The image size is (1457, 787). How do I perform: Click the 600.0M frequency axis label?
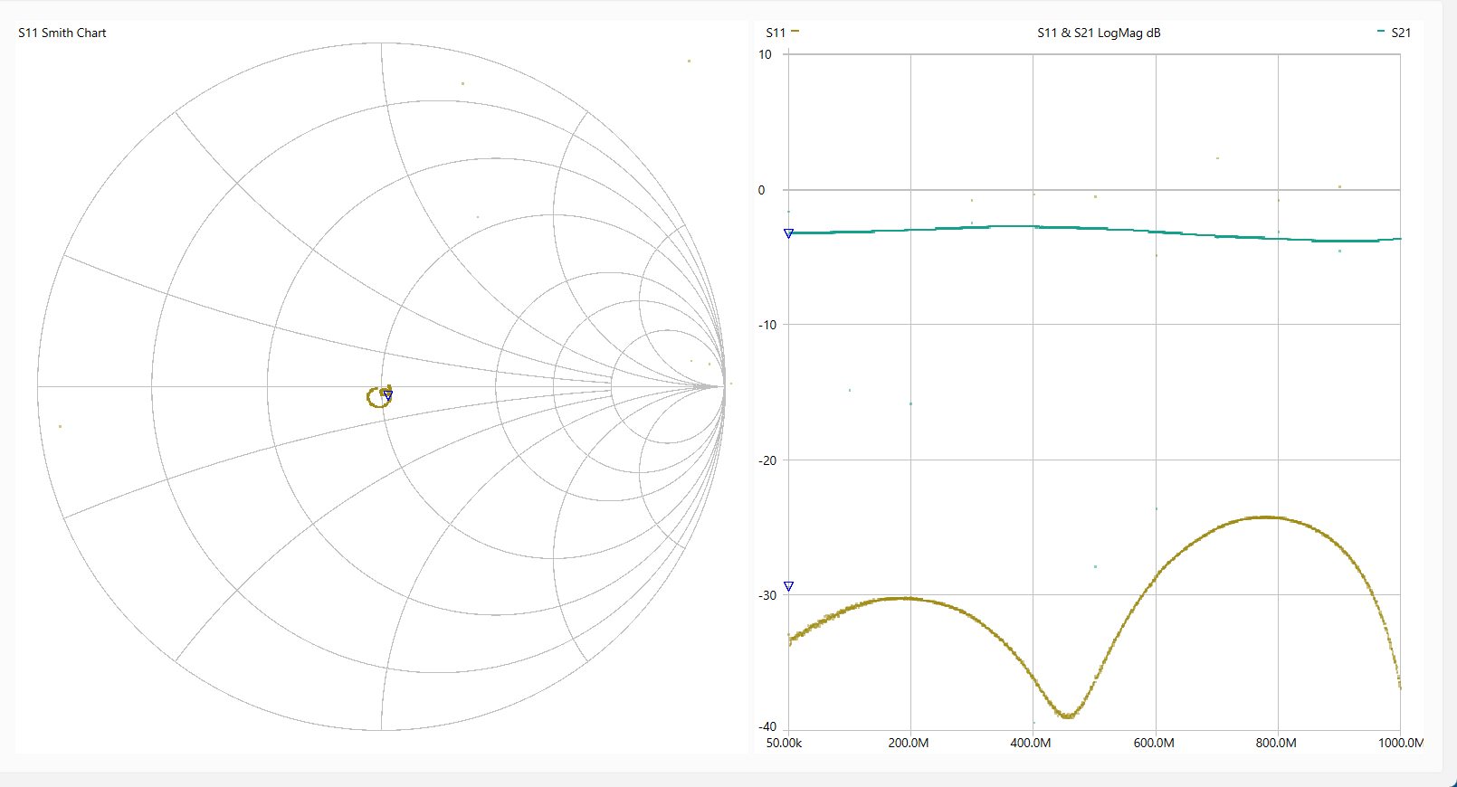1154,743
